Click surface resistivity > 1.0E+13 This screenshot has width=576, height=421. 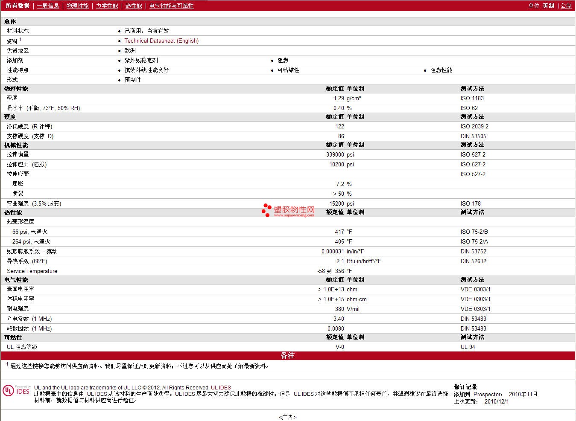(331, 289)
